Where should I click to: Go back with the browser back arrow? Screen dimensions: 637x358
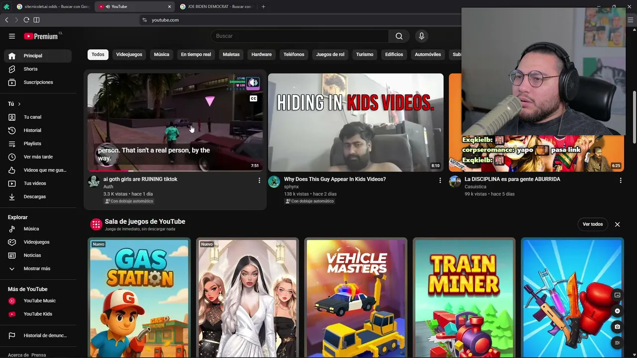pyautogui.click(x=6, y=20)
